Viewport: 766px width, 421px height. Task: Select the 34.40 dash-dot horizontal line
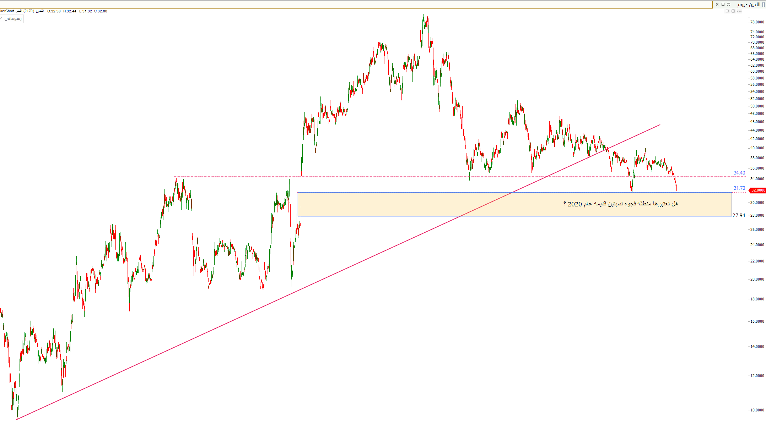coord(391,177)
